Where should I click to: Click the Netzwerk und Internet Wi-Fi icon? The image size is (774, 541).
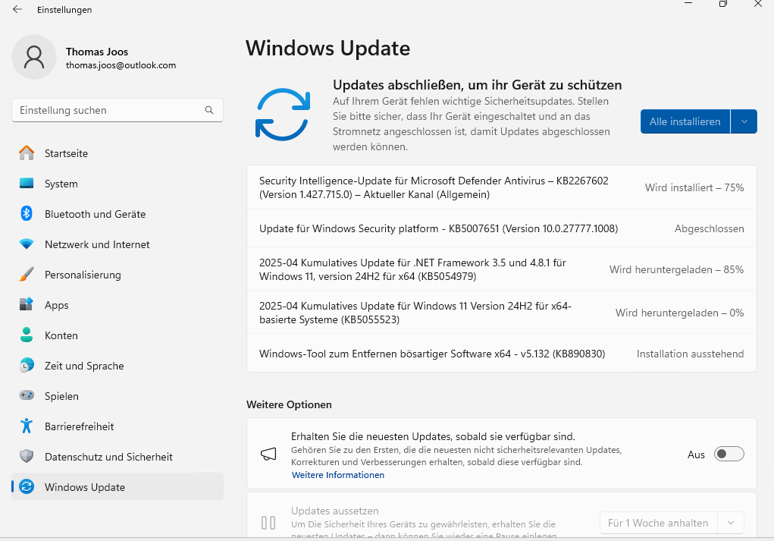tap(27, 244)
